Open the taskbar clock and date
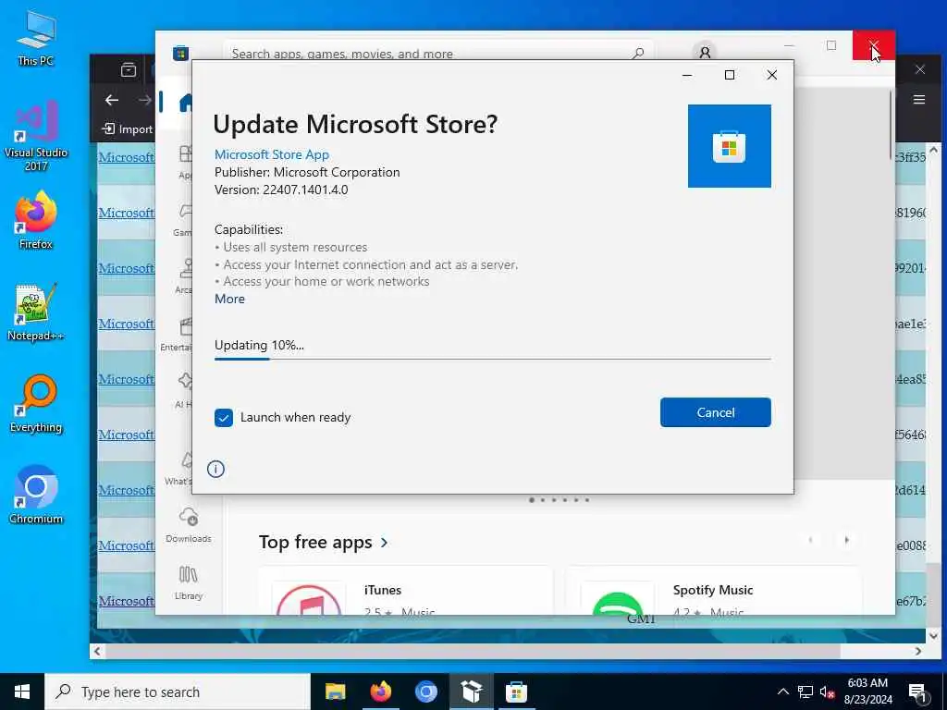947x710 pixels. click(867, 692)
